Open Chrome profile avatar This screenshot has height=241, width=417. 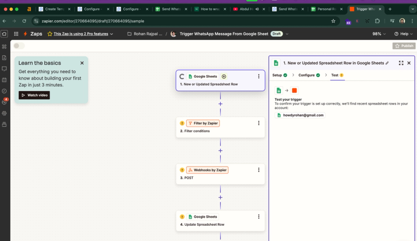tap(402, 21)
